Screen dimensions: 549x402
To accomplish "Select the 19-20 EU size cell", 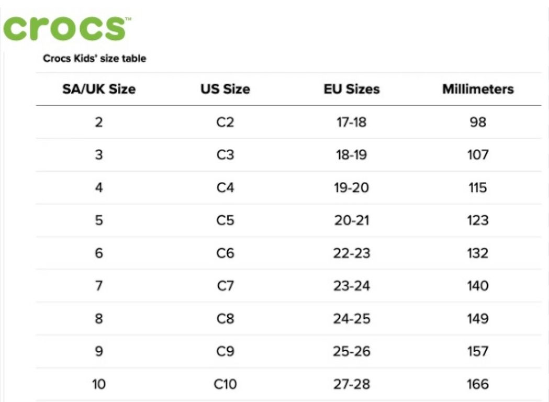I will [x=352, y=188].
